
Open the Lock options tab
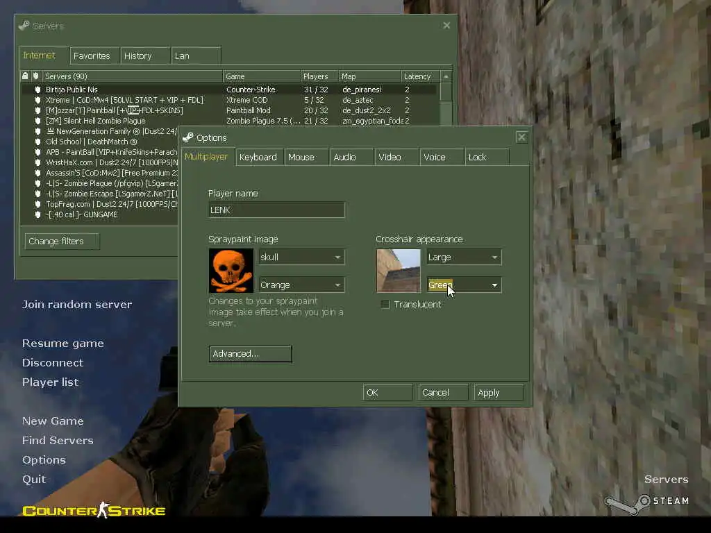pos(487,157)
